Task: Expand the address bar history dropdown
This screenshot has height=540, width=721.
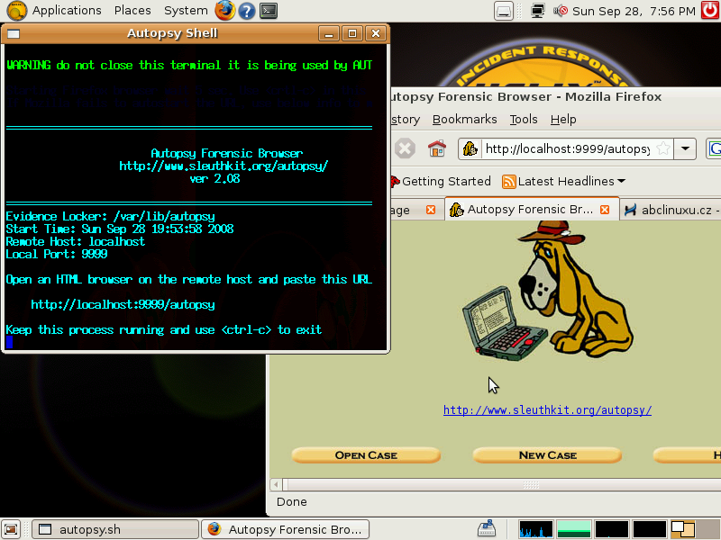Action: [x=685, y=148]
